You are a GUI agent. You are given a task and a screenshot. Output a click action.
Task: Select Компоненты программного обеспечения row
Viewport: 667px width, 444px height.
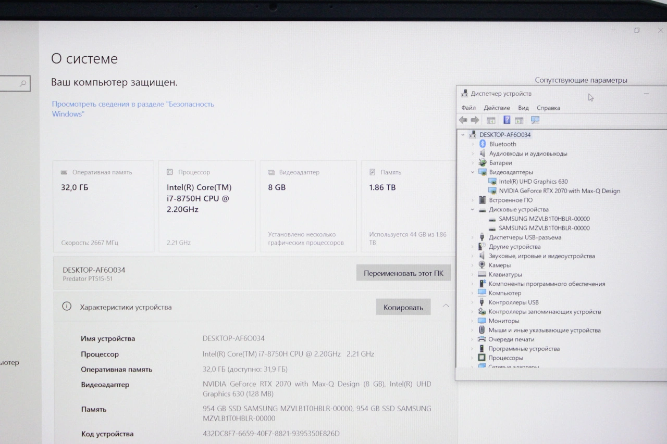[547, 284]
